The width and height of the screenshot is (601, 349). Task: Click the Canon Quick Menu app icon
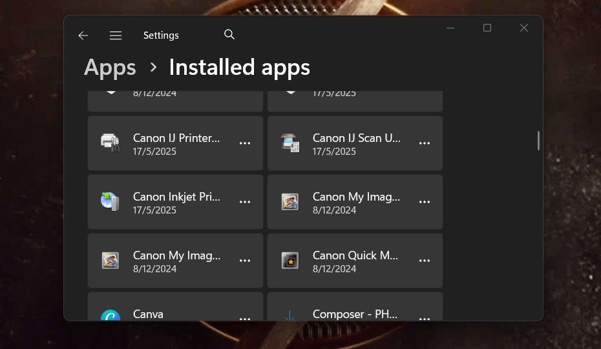point(290,261)
